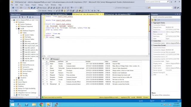Click the Save All icon
Screen dimensions: 191x107
coord(34,8)
